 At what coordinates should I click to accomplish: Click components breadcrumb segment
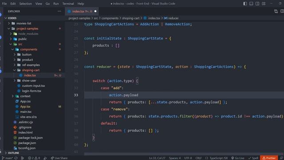110,18
